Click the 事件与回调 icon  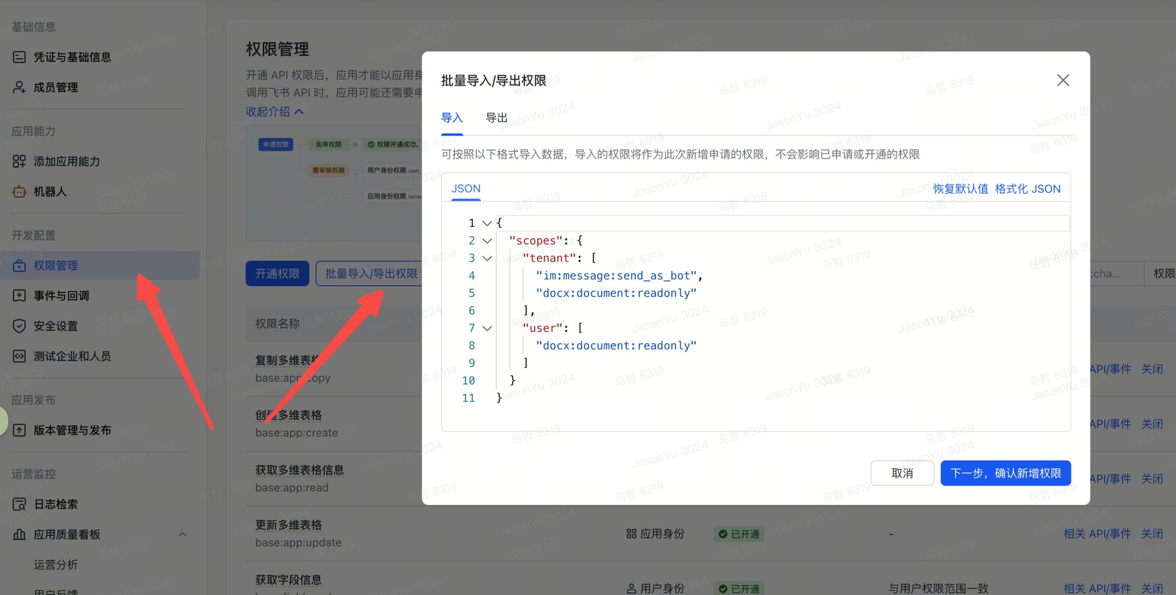(x=19, y=296)
